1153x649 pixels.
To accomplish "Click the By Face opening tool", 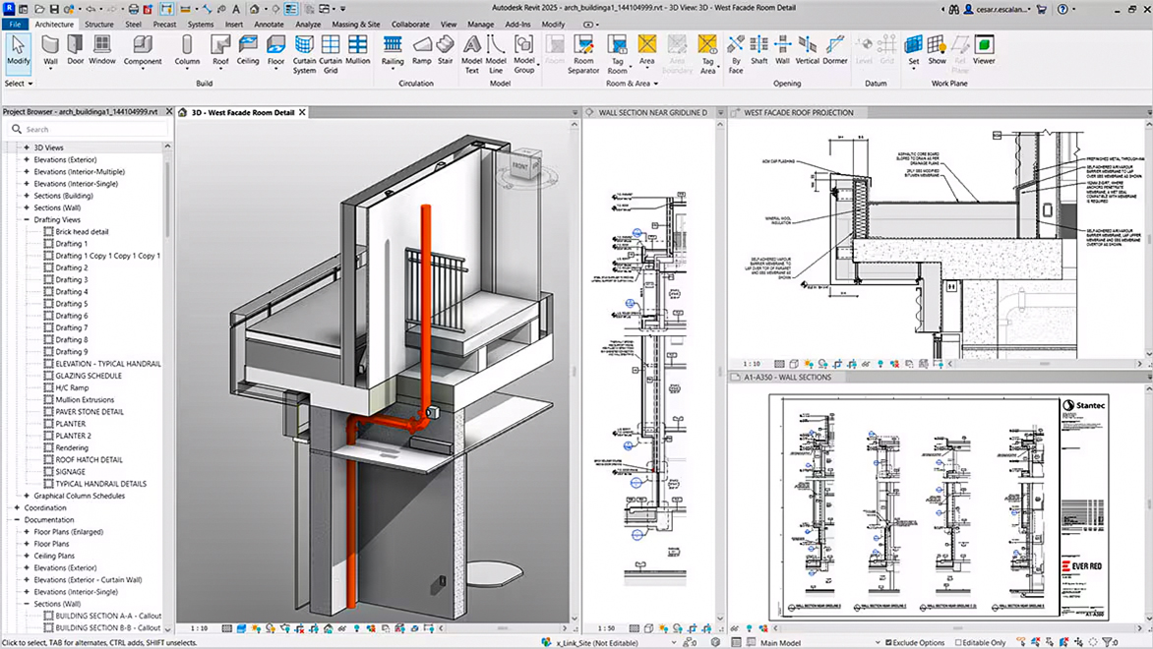I will click(735, 54).
